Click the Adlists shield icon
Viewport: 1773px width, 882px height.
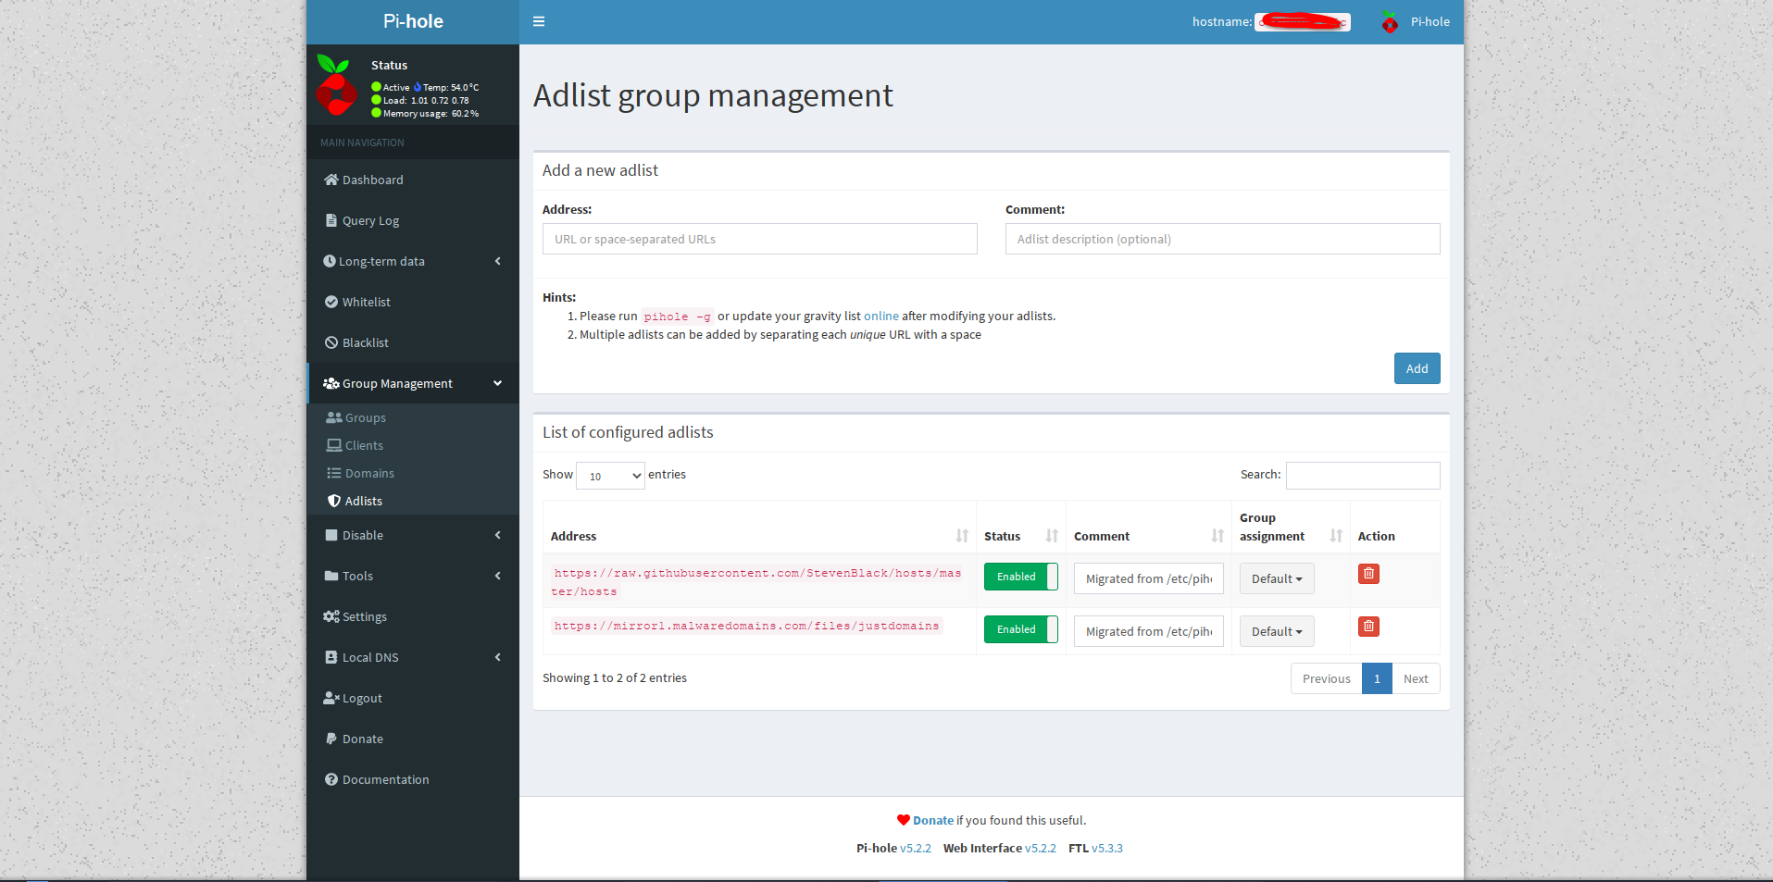click(334, 501)
